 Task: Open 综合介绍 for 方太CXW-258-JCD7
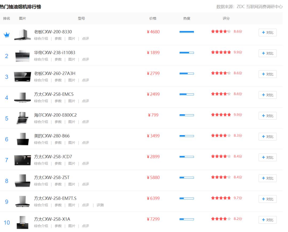click(41, 163)
